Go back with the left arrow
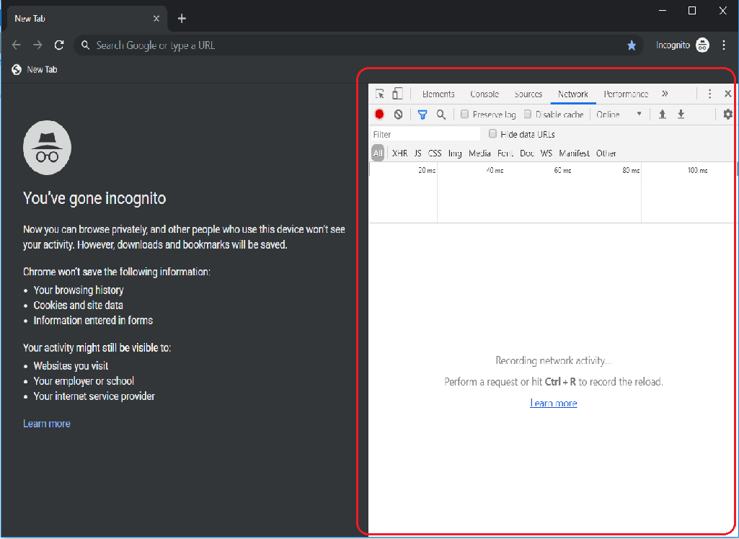Viewport: 739px width, 539px height. 16,45
